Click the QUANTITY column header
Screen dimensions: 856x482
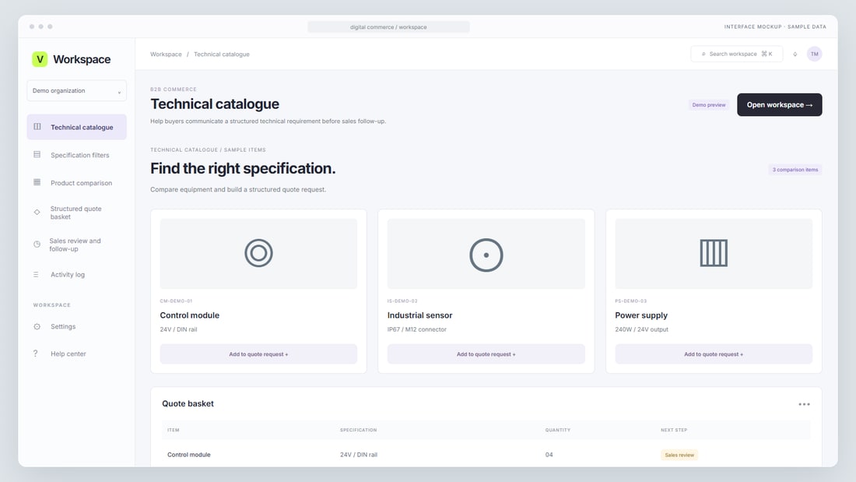coord(557,430)
